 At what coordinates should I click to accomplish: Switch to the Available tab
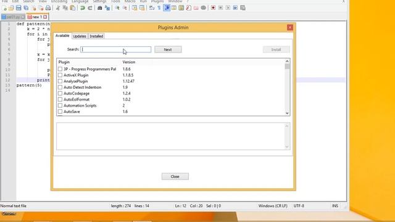coord(62,36)
